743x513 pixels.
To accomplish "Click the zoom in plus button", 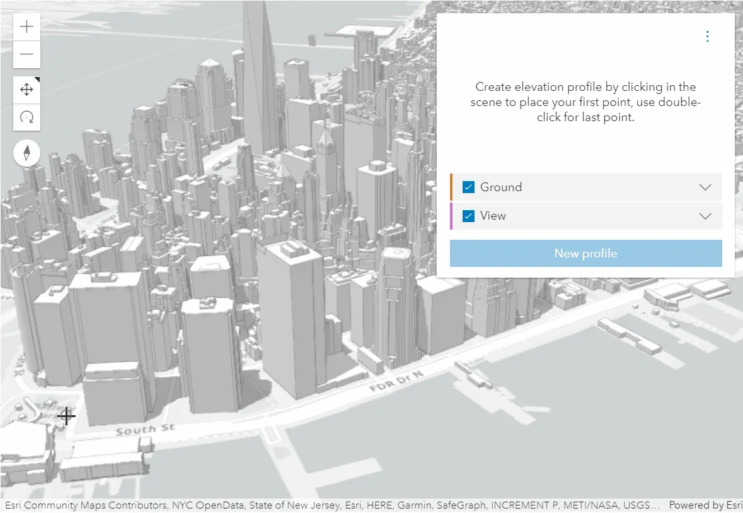I will click(x=26, y=27).
